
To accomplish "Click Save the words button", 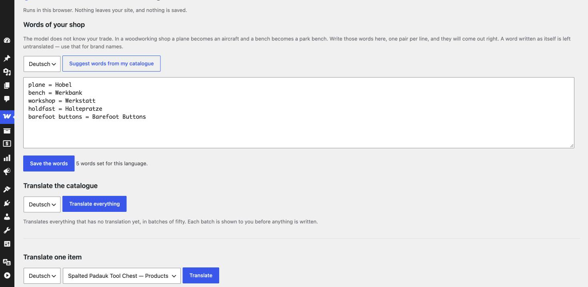I will (49, 163).
